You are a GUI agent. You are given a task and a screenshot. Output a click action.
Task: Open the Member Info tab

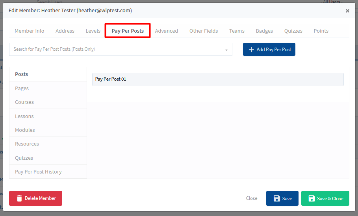tap(30, 31)
